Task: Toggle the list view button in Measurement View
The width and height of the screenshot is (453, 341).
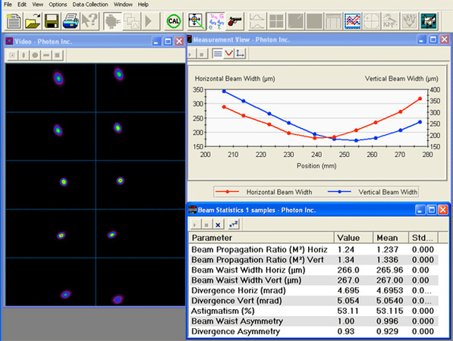Action: click(217, 53)
